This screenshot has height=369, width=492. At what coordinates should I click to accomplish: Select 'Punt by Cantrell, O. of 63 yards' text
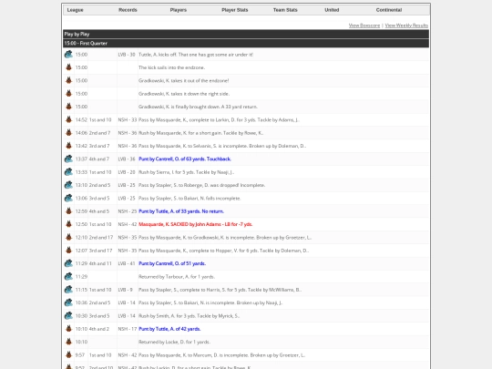point(185,159)
